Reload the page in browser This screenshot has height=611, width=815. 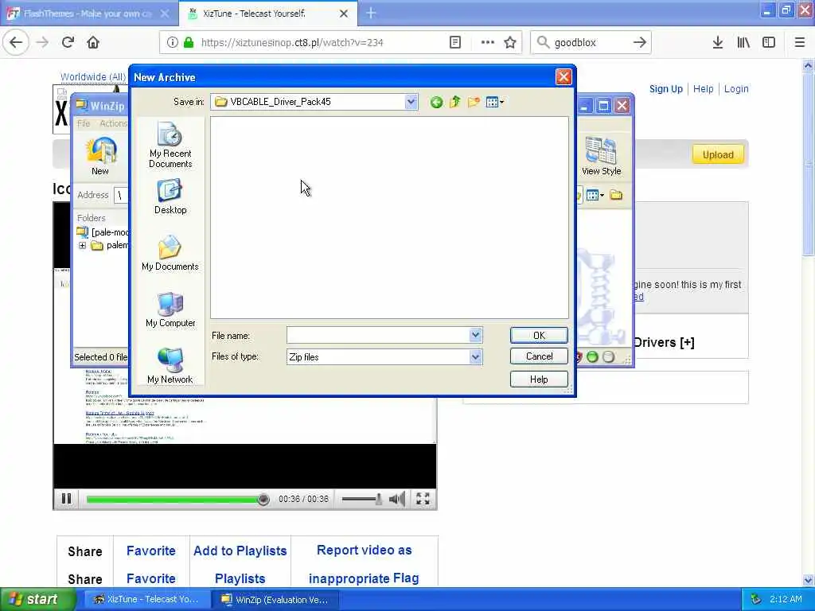68,42
